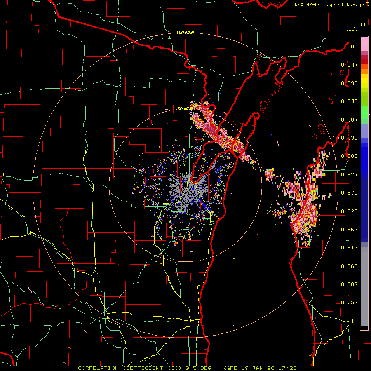The image size is (371, 371).
Task: Select the 0.413 legend value
Action: (349, 248)
